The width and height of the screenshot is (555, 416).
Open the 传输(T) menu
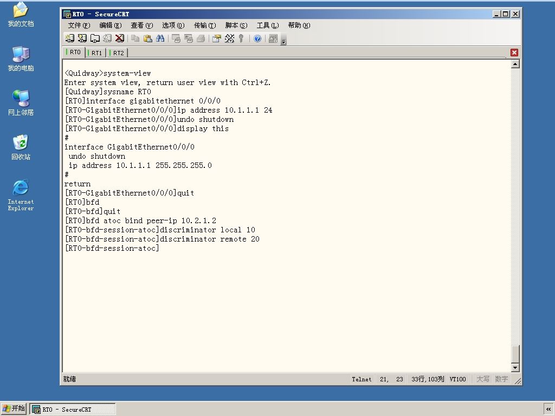[204, 25]
